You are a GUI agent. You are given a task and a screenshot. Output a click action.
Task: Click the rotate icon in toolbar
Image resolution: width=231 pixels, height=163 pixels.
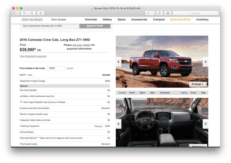159,13
